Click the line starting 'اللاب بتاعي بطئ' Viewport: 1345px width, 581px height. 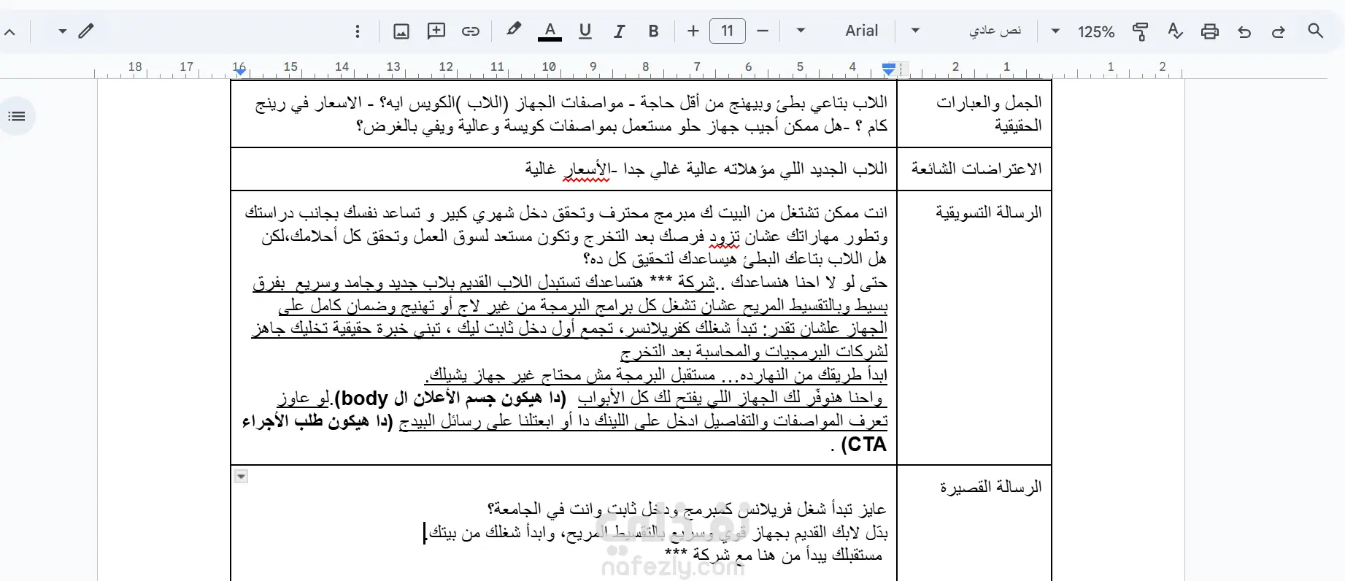pyautogui.click(x=571, y=103)
